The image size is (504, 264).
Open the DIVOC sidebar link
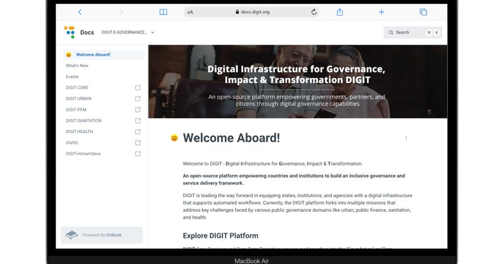pos(72,143)
